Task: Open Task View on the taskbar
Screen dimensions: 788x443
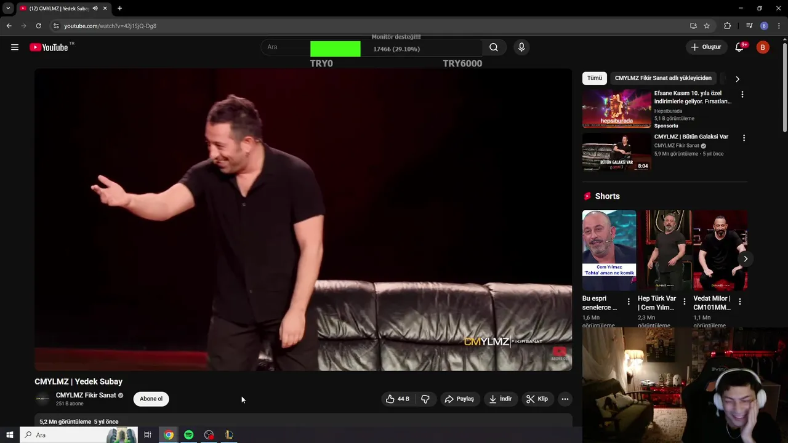Action: coord(148,435)
